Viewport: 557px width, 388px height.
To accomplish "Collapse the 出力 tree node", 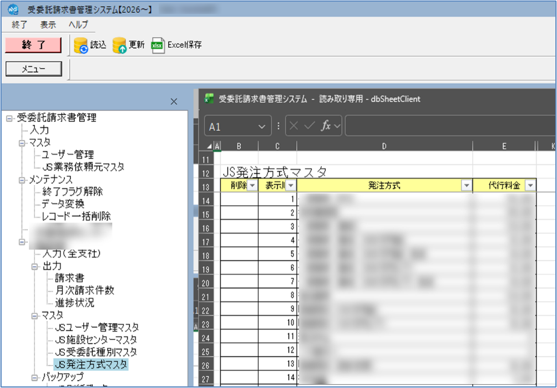I will pyautogui.click(x=34, y=267).
